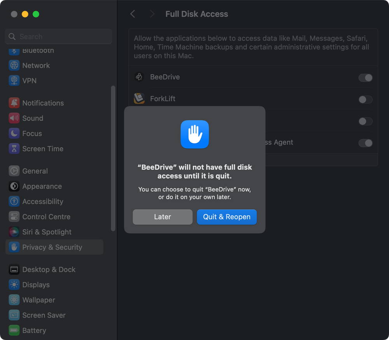Click the Accessibility icon
The height and width of the screenshot is (340, 389).
pos(14,202)
